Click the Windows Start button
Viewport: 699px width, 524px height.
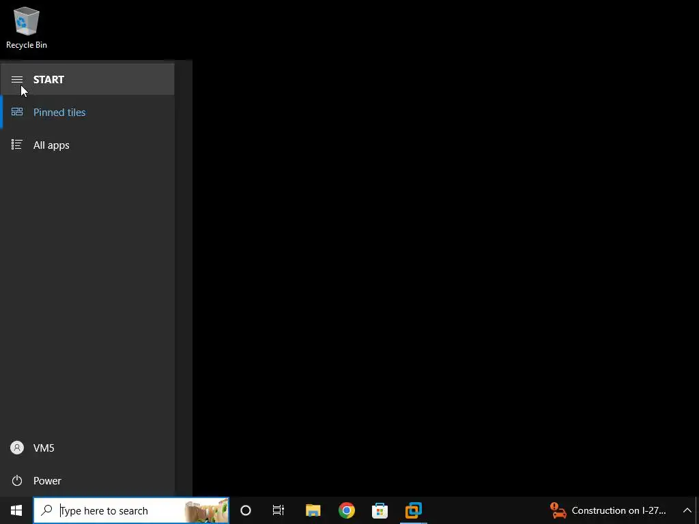pos(16,510)
